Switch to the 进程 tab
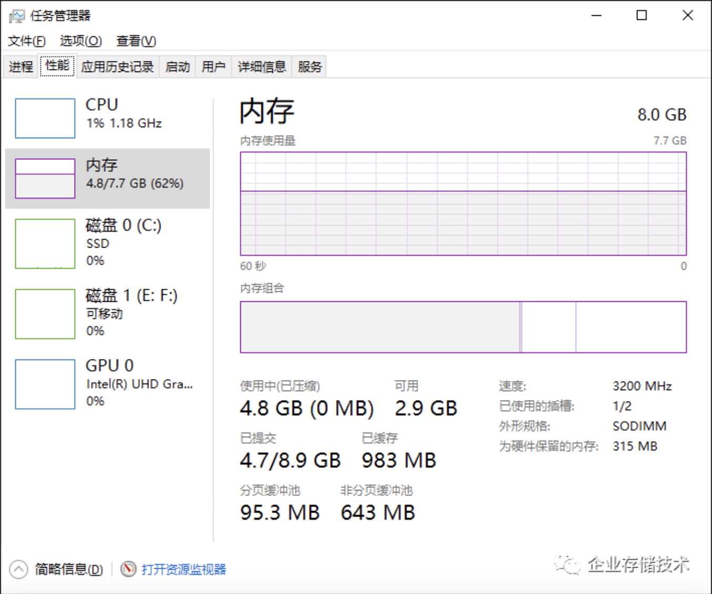Viewport: 712px width, 594px height. (21, 67)
